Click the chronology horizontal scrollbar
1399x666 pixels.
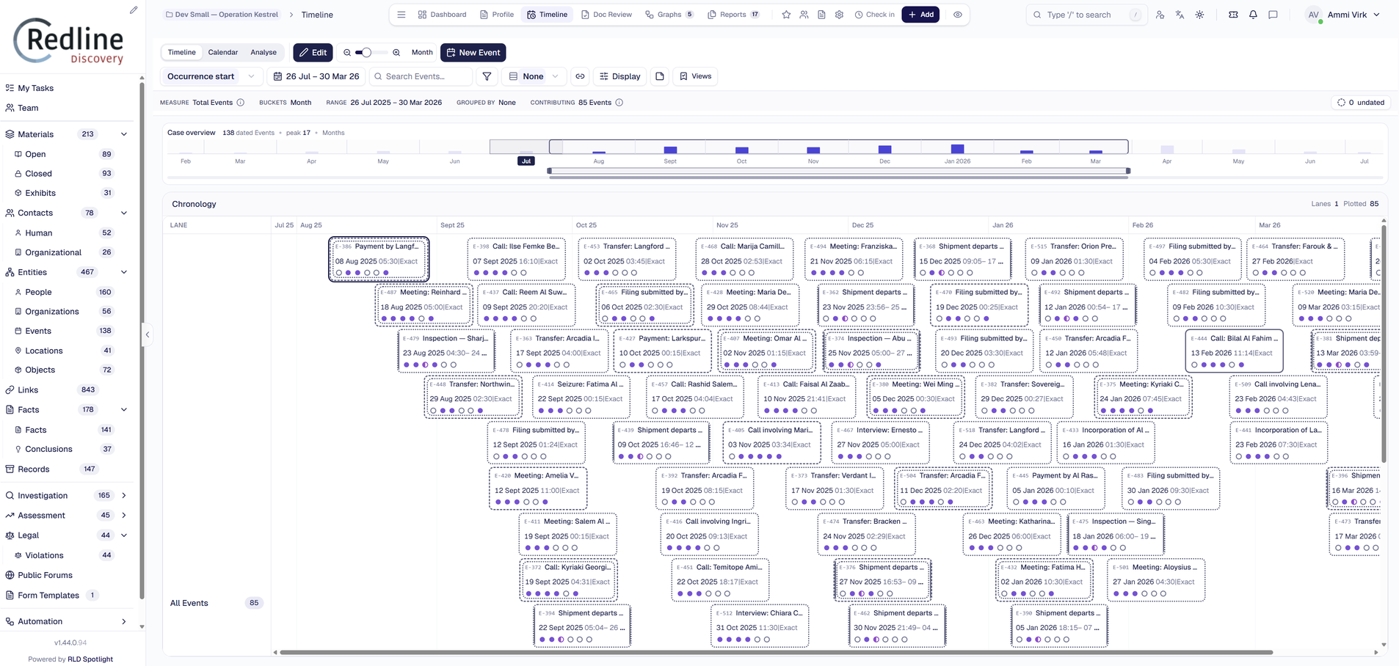click(776, 652)
